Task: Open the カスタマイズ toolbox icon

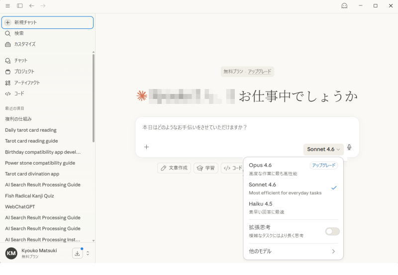Action: click(8, 44)
